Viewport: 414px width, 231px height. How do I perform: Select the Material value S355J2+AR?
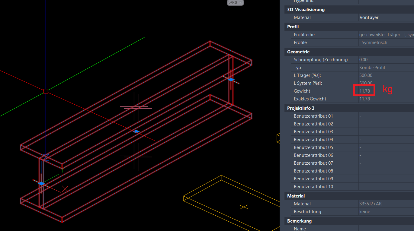(377, 204)
